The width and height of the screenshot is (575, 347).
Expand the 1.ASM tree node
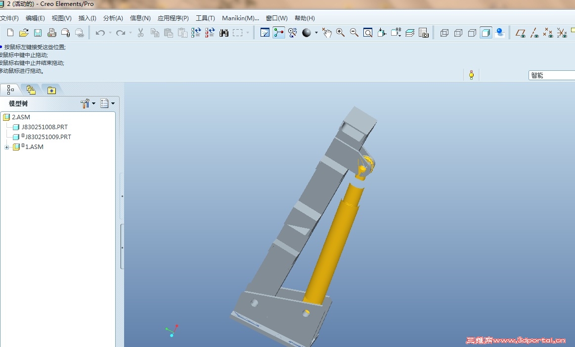point(6,147)
